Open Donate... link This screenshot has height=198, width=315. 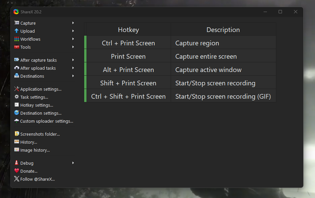pos(44,171)
